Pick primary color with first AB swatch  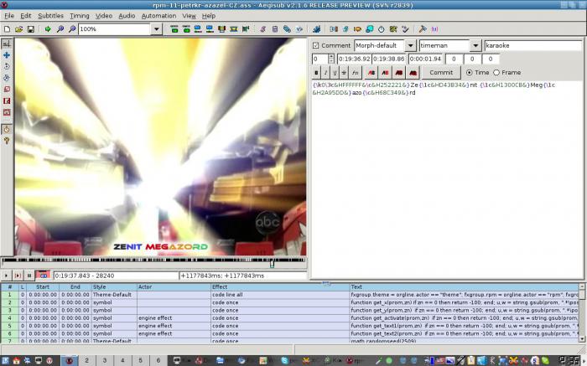point(371,73)
